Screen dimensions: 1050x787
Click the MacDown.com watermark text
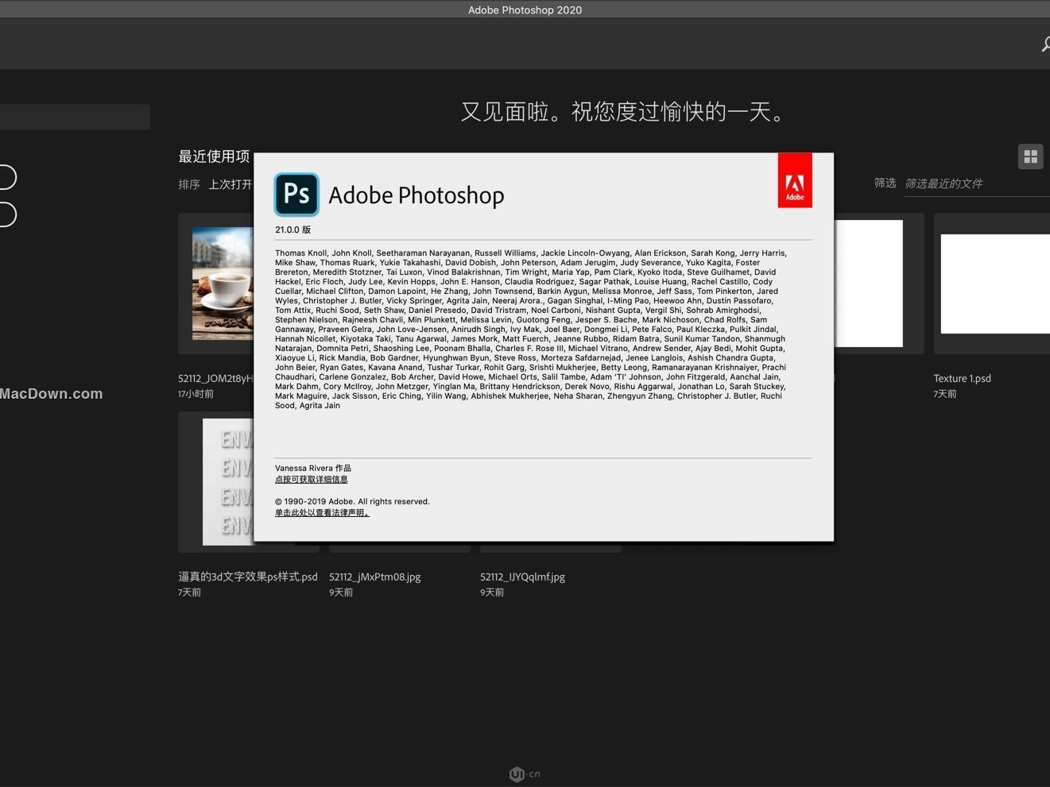point(51,393)
